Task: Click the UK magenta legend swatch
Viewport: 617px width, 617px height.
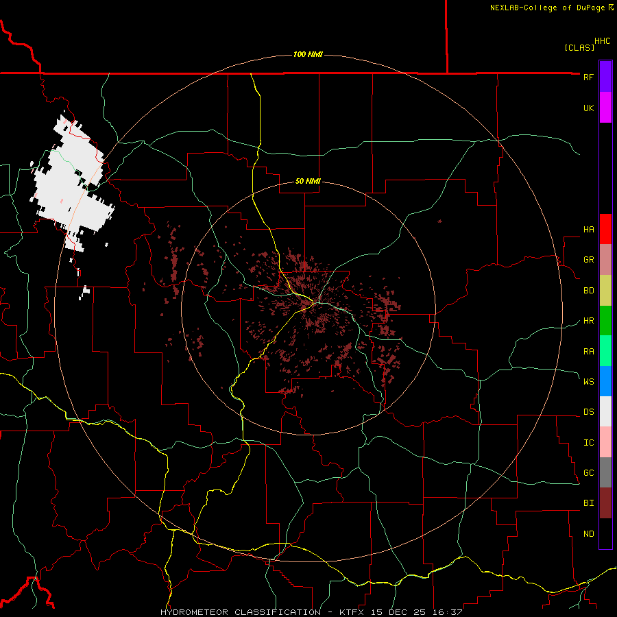Action: click(x=605, y=108)
